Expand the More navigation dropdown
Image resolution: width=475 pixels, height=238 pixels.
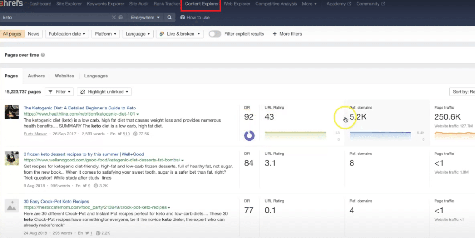pos(309,4)
